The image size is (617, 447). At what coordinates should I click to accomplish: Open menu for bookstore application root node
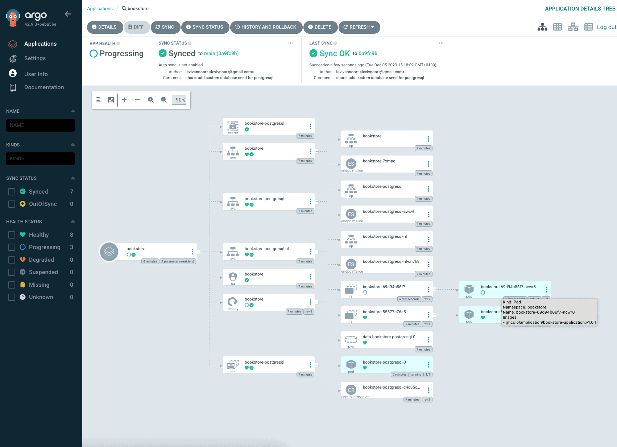point(192,252)
